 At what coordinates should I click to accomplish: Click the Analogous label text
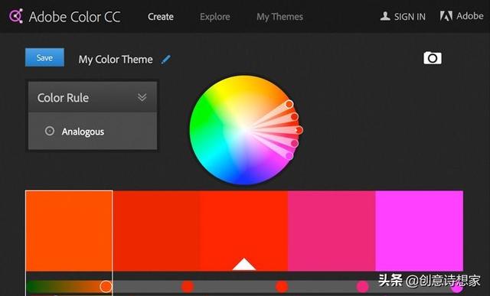point(83,132)
